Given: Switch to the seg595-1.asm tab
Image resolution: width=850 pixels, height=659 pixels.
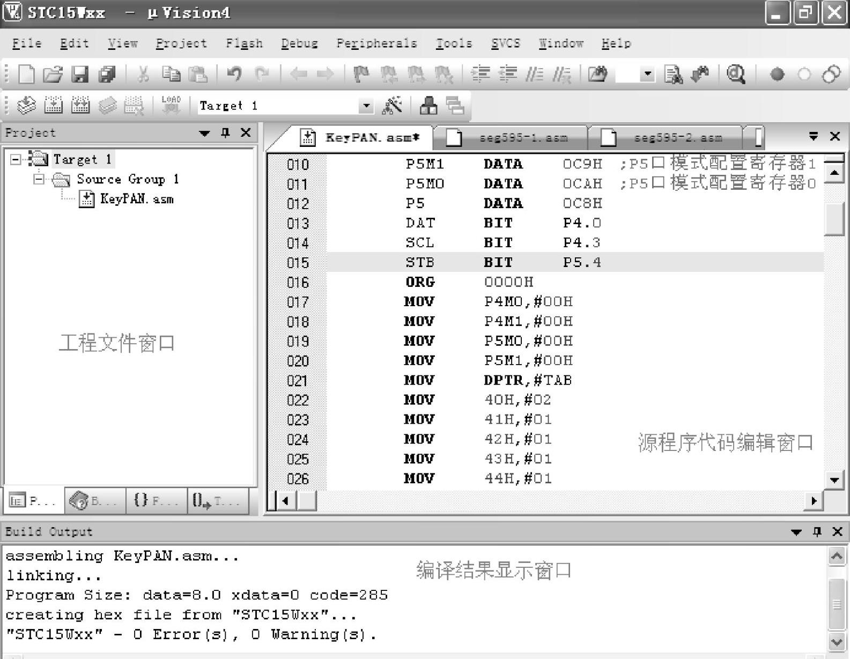Looking at the screenshot, I should (x=523, y=138).
